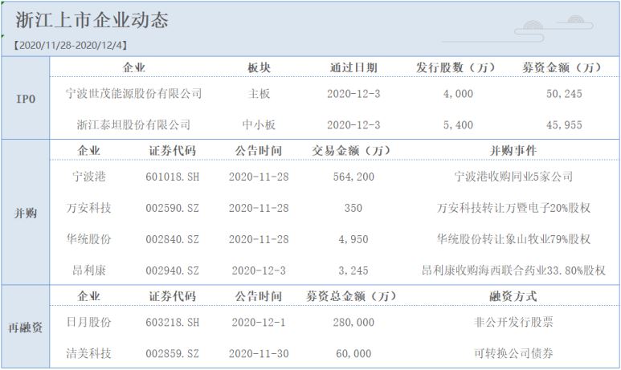Select the 5,400 shares value
Viewport: 621px width, 370px height.
[458, 125]
